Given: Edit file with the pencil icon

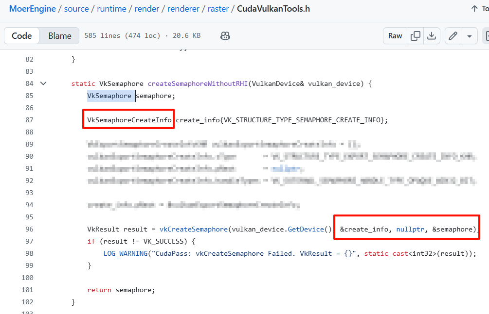Looking at the screenshot, I should click(x=453, y=36).
